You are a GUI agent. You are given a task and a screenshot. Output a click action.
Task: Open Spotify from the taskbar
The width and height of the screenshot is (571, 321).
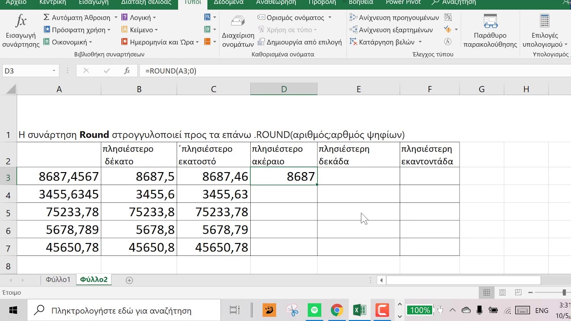click(x=314, y=310)
